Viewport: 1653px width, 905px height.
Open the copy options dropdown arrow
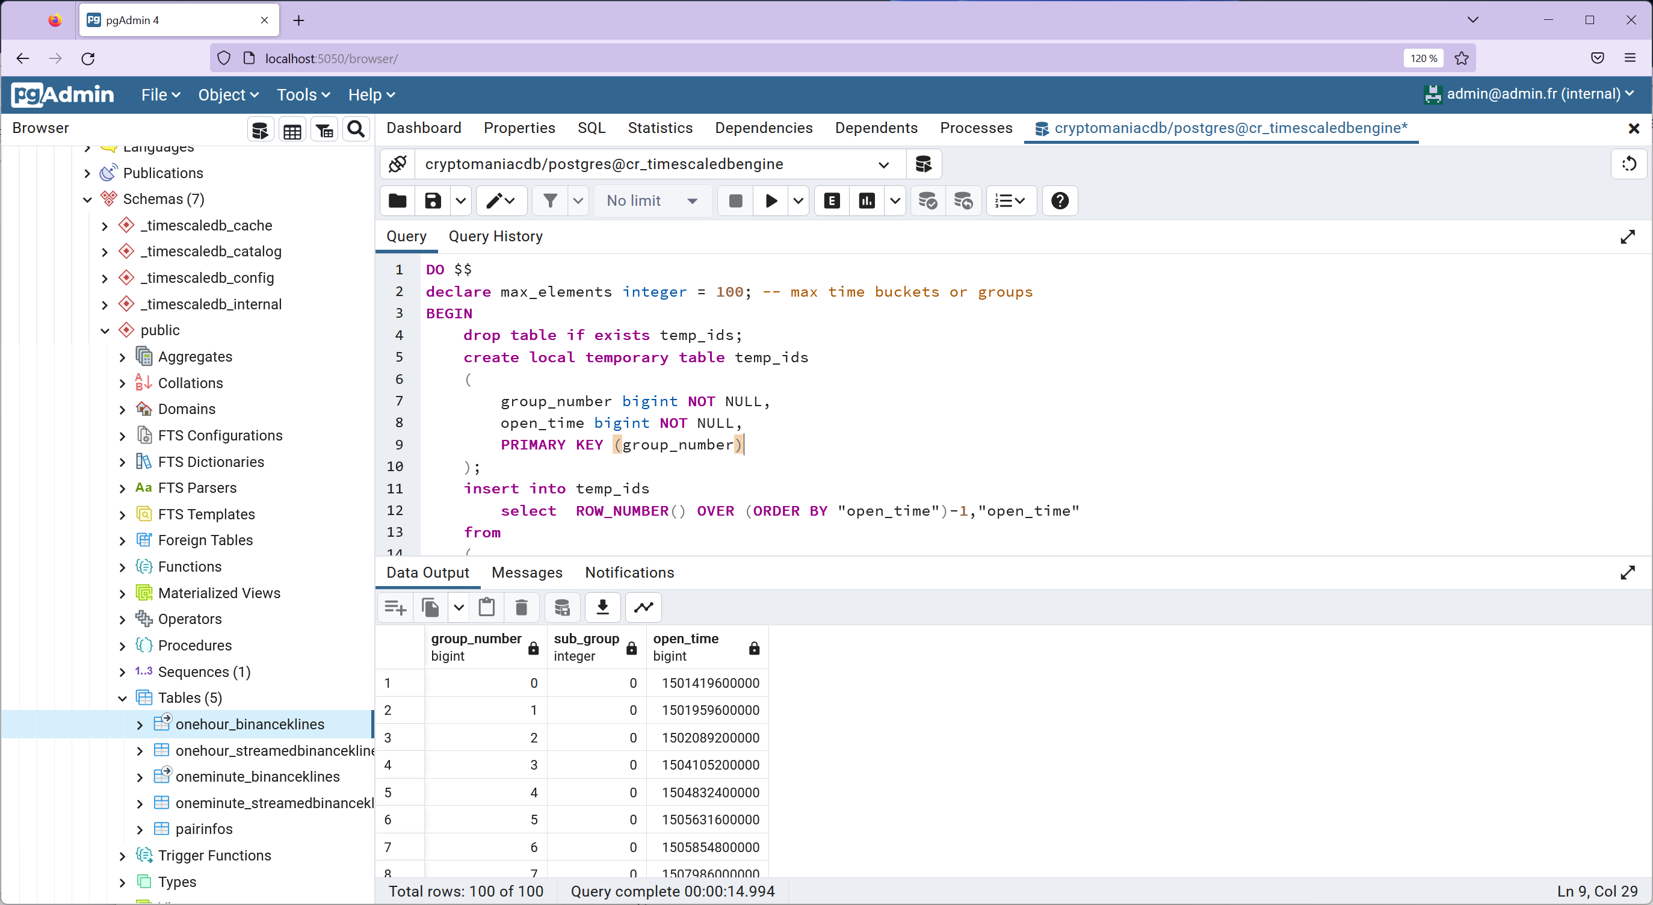coord(458,607)
